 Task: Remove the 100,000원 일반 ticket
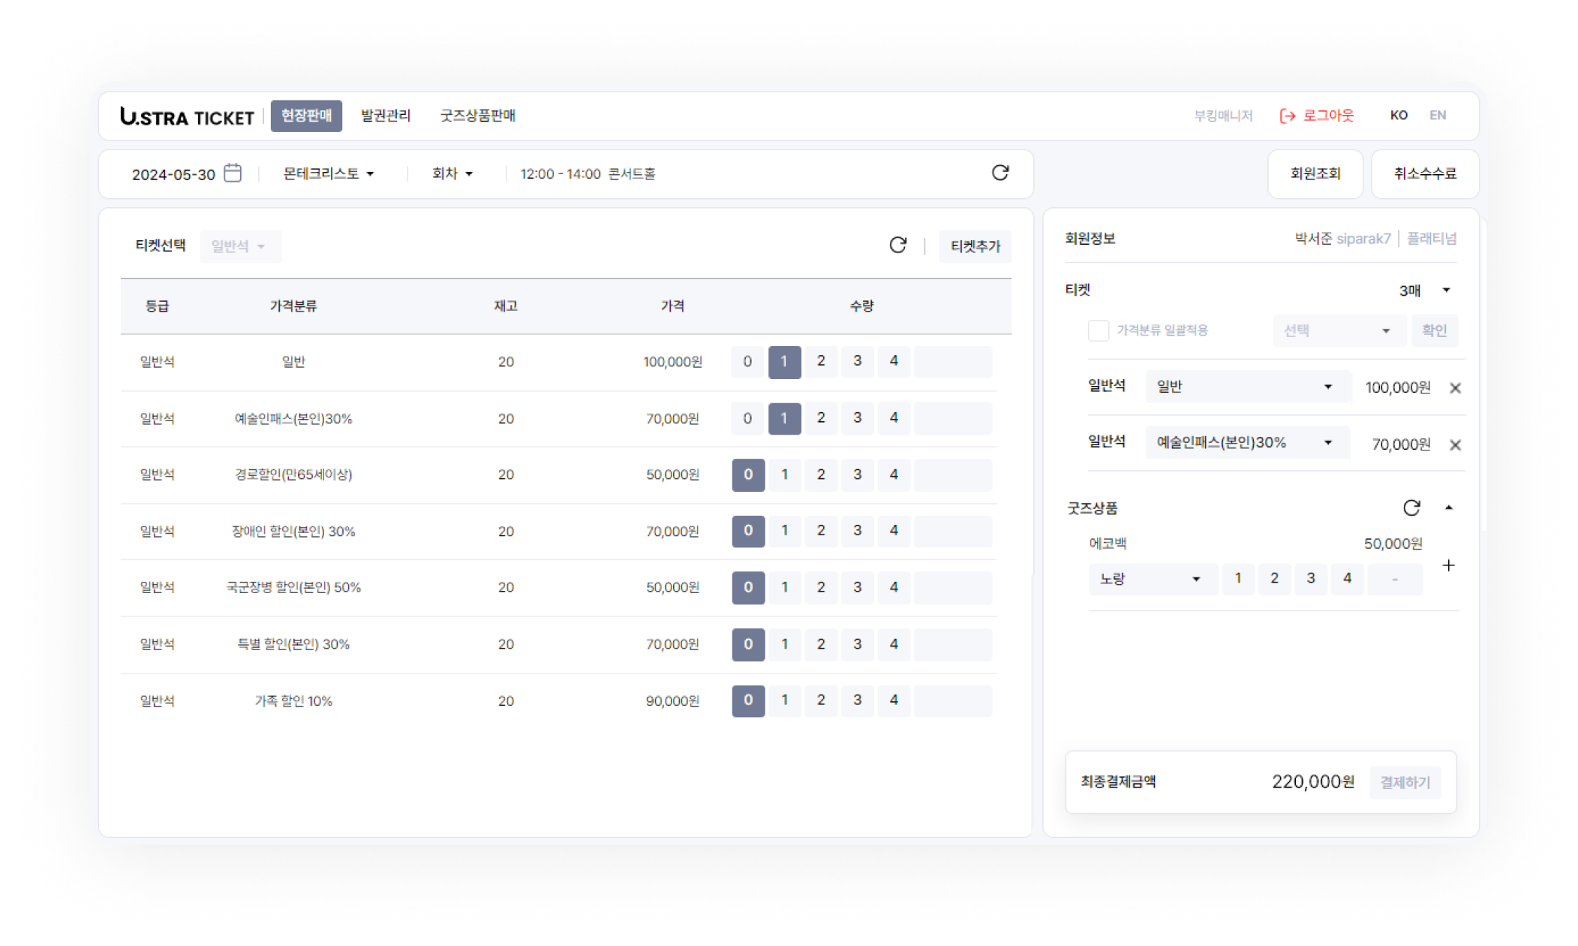point(1455,388)
